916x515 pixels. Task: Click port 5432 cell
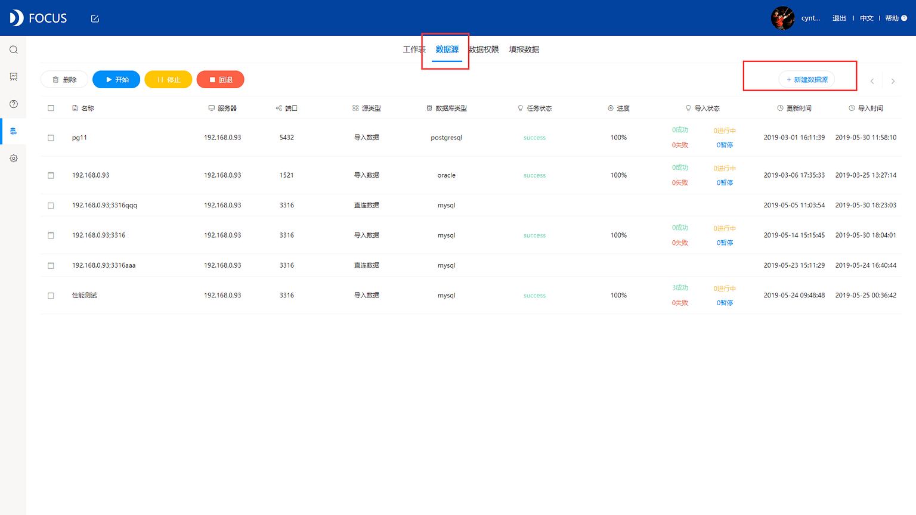point(287,138)
